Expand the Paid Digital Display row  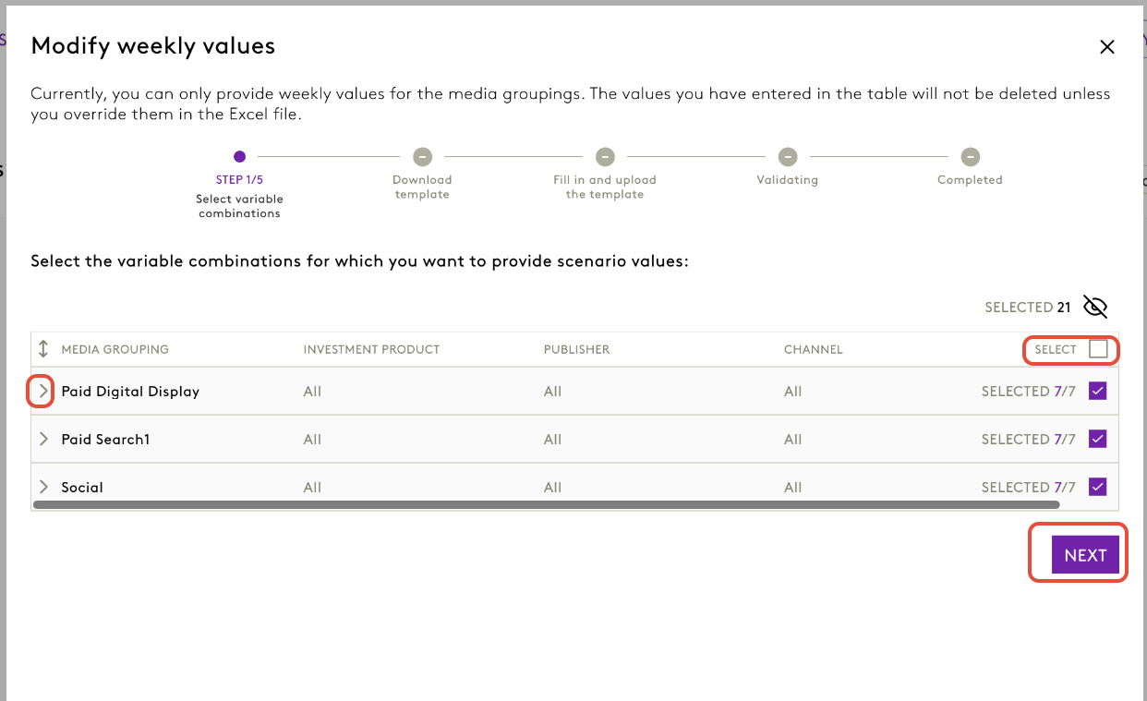point(42,392)
